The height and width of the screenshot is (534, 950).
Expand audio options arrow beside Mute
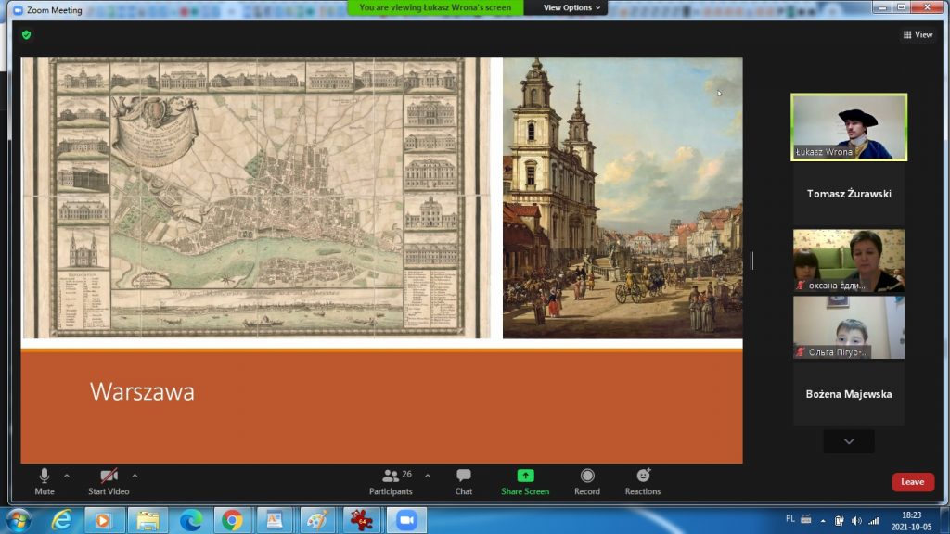coord(68,476)
